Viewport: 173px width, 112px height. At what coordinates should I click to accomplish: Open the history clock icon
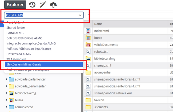pyautogui.click(x=32, y=5)
